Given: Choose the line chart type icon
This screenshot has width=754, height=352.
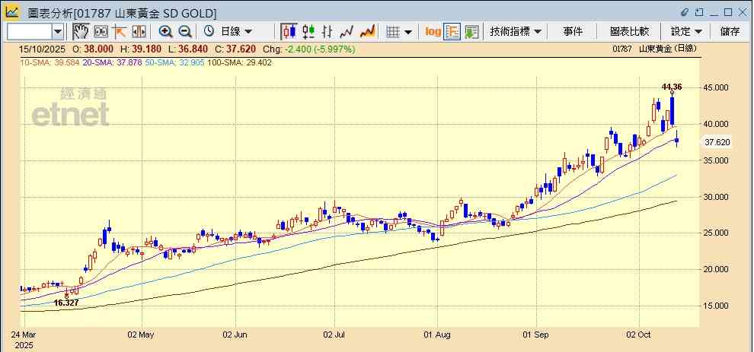Looking at the screenshot, I should point(347,31).
